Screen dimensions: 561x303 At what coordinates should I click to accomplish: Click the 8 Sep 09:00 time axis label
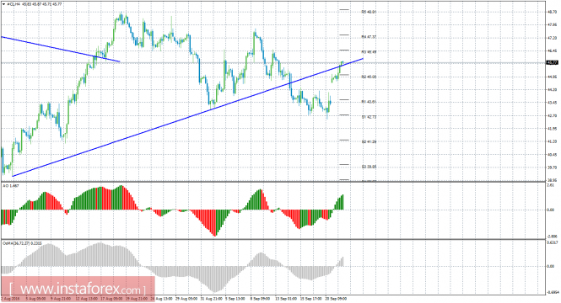tap(260, 298)
